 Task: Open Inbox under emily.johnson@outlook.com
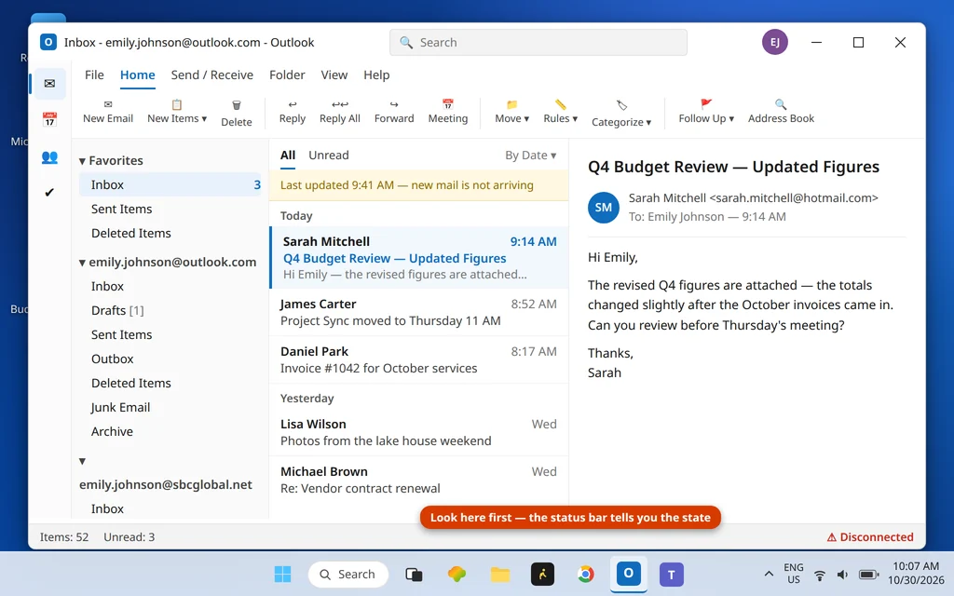pyautogui.click(x=170, y=287)
